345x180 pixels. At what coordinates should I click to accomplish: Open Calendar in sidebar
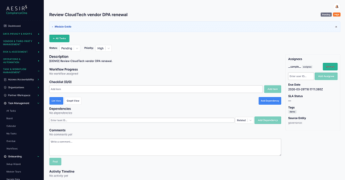point(11,126)
